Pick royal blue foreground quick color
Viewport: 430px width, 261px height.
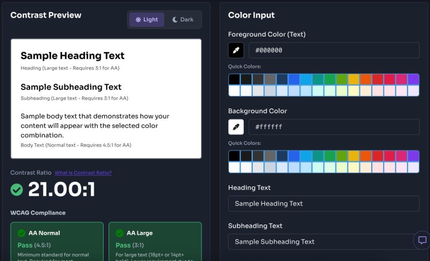(294, 79)
